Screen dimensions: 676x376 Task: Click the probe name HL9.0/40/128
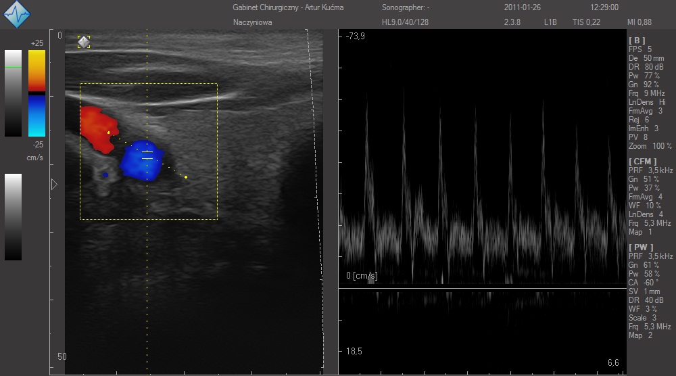click(405, 22)
